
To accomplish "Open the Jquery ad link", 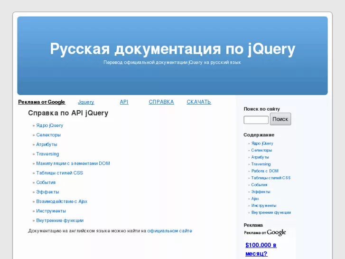I will pos(86,102).
